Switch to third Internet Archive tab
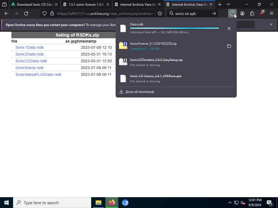The height and width of the screenshot is (208, 278). pyautogui.click(x=138, y=5)
